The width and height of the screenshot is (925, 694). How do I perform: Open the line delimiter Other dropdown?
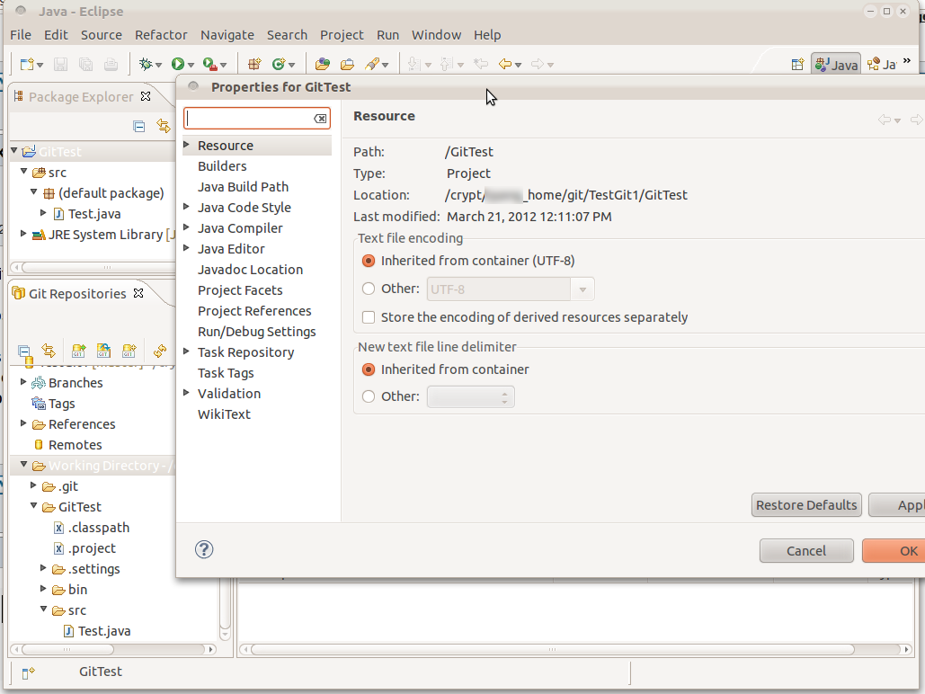point(471,397)
